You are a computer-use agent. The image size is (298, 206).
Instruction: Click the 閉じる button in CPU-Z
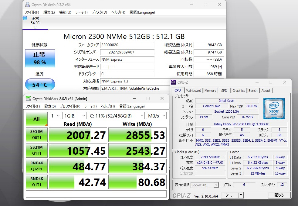[279, 195]
